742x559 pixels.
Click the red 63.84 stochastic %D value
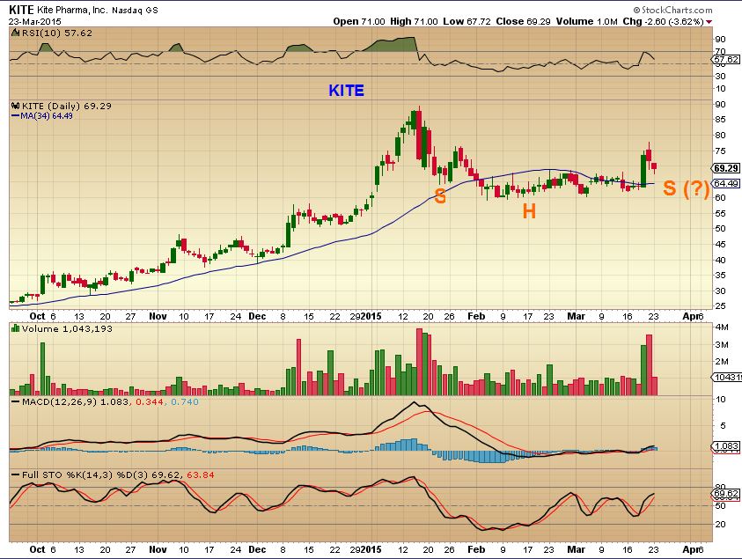(201, 474)
